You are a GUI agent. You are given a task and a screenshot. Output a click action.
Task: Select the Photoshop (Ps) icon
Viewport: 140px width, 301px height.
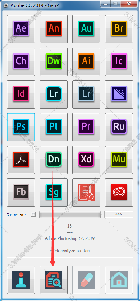click(x=21, y=127)
